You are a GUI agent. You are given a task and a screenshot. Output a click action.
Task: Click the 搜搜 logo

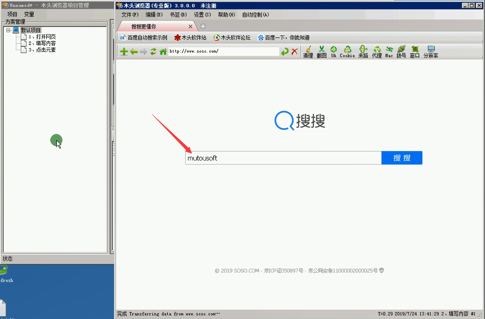[x=300, y=120]
